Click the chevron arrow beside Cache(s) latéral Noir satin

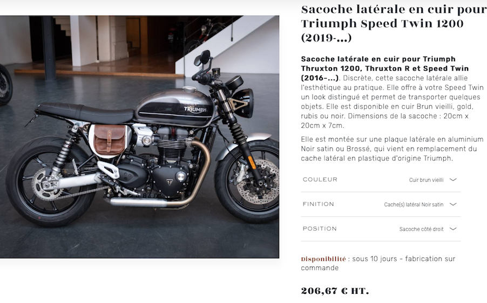tap(453, 204)
